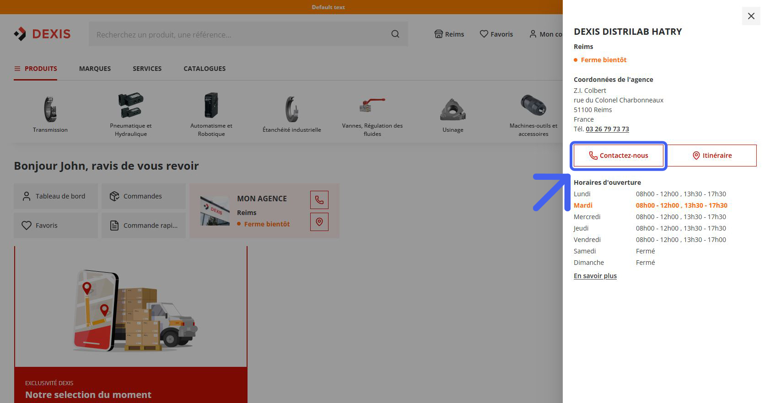The width and height of the screenshot is (765, 403).
Task: Open Commande rapide shortcut
Action: (144, 226)
